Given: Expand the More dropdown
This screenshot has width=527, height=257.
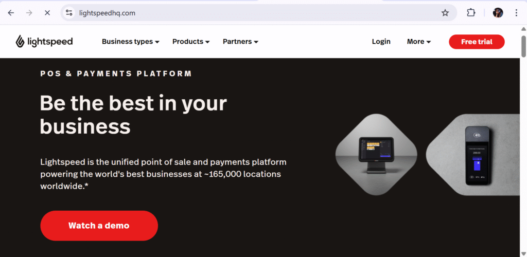Looking at the screenshot, I should click(x=419, y=42).
